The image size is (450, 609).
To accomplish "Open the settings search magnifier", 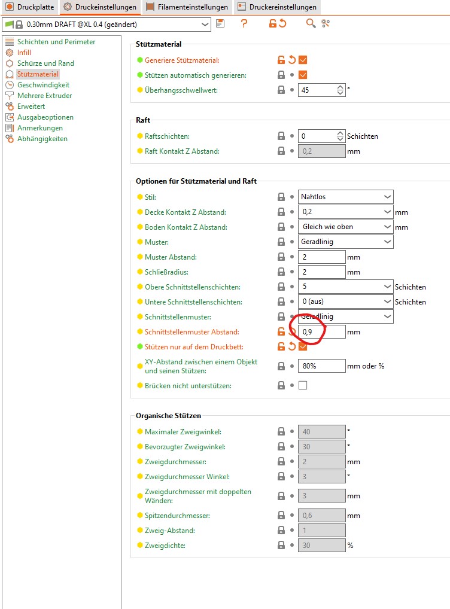I will [311, 24].
